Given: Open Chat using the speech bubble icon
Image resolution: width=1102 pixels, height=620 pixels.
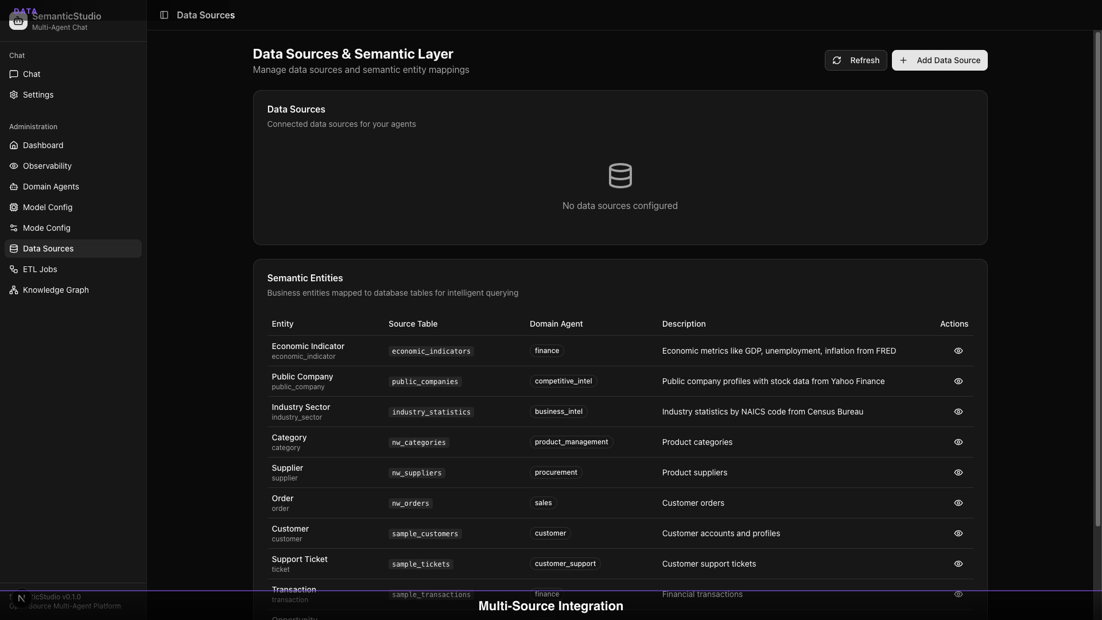Looking at the screenshot, I should (13, 74).
